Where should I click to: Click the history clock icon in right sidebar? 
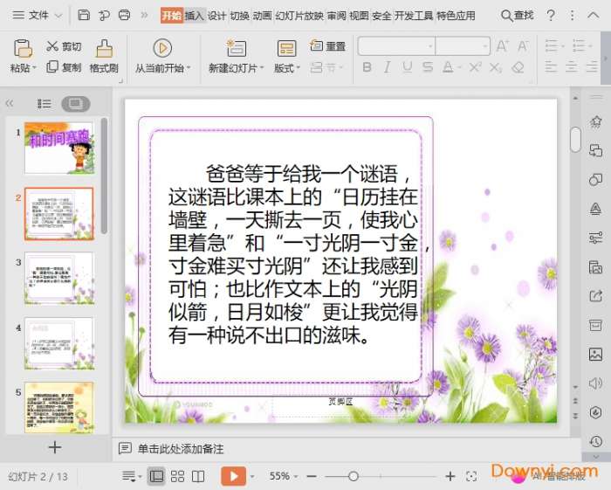click(595, 441)
